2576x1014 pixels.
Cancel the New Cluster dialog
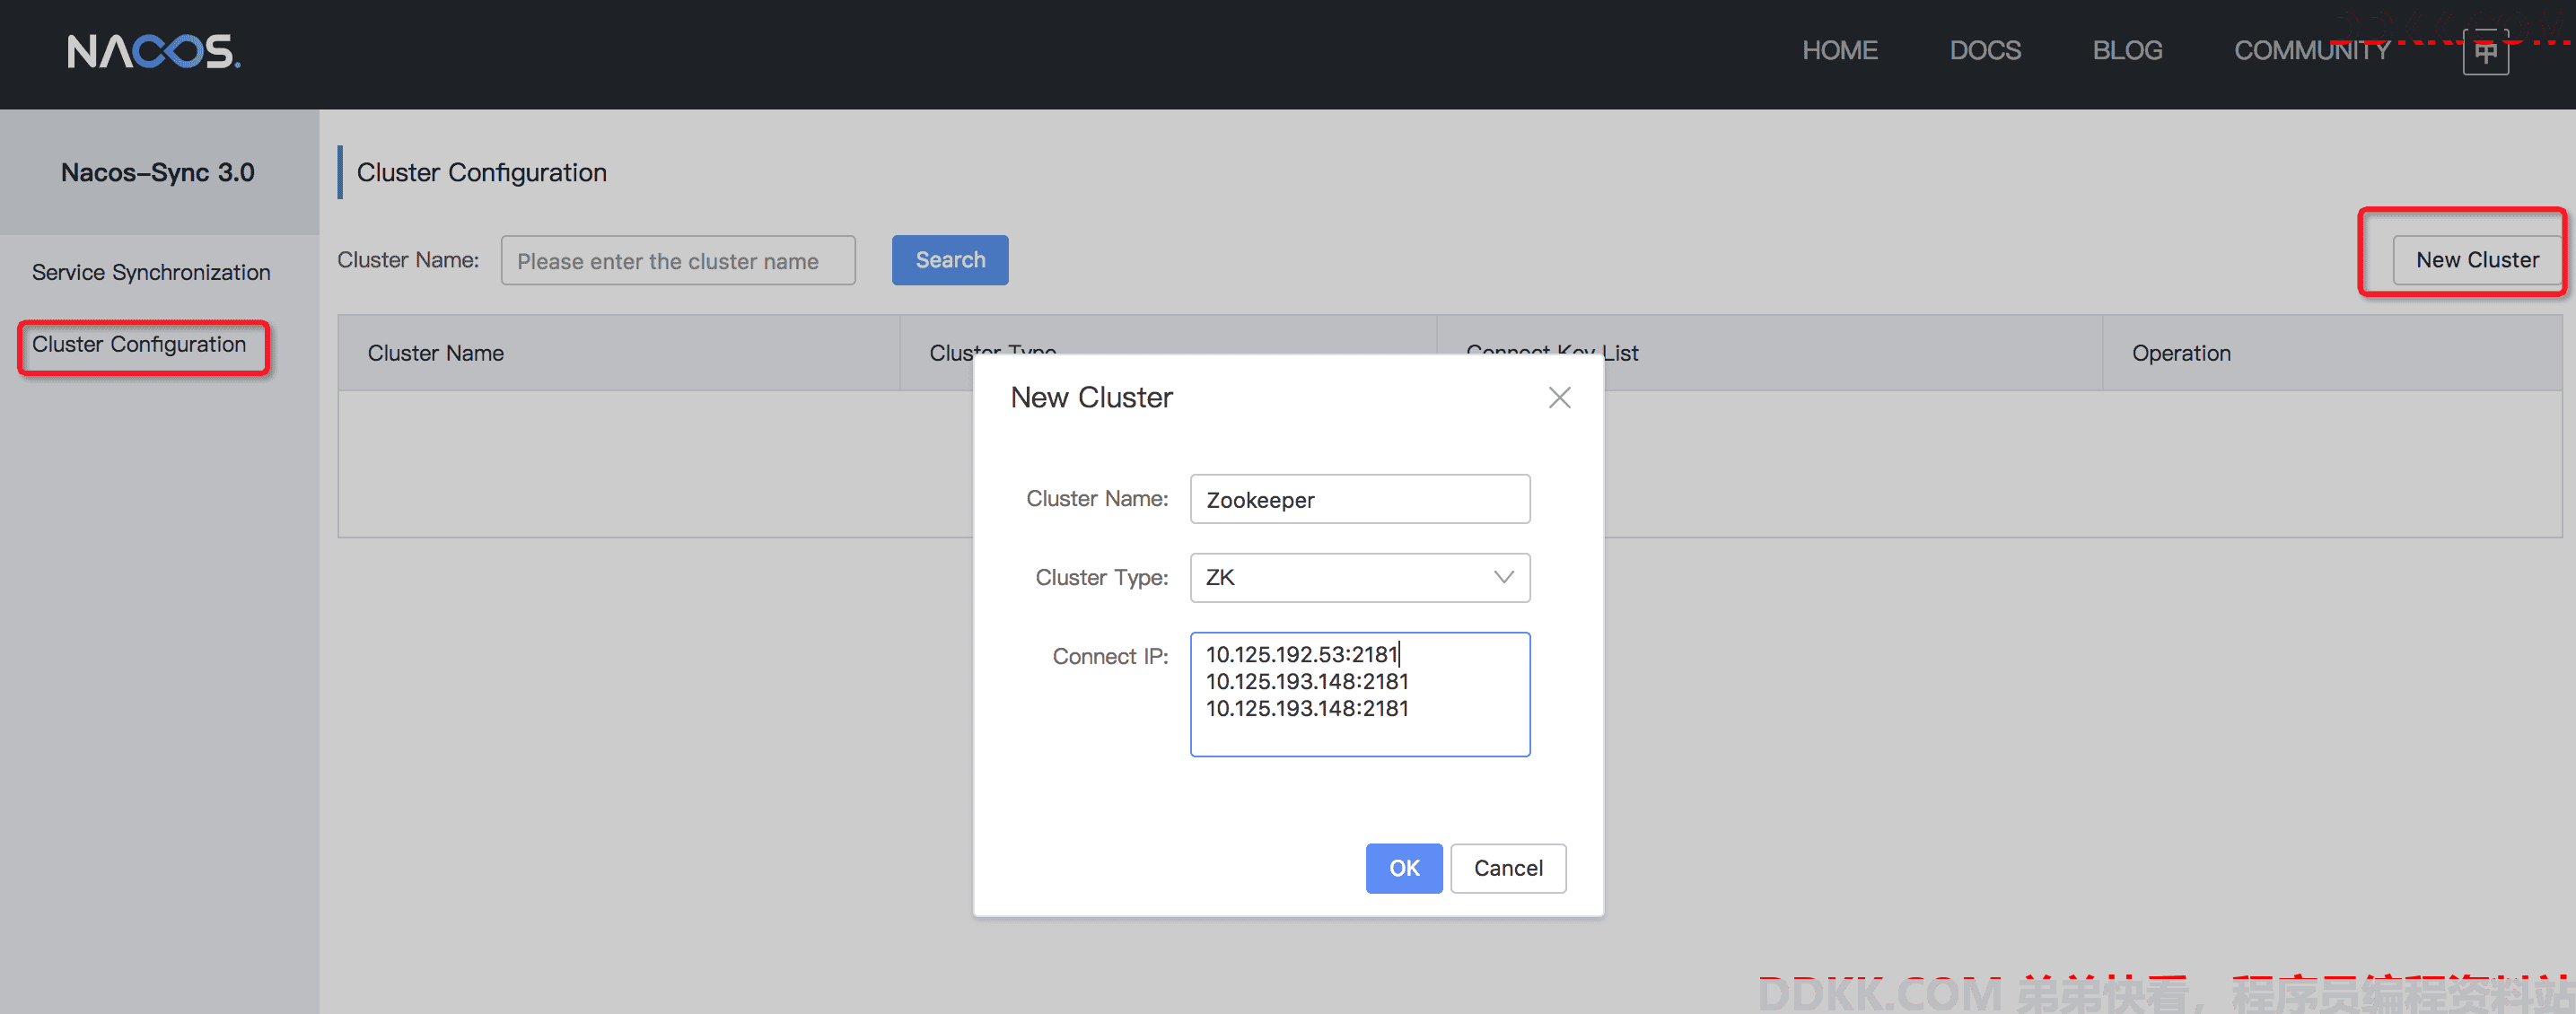pos(1508,868)
